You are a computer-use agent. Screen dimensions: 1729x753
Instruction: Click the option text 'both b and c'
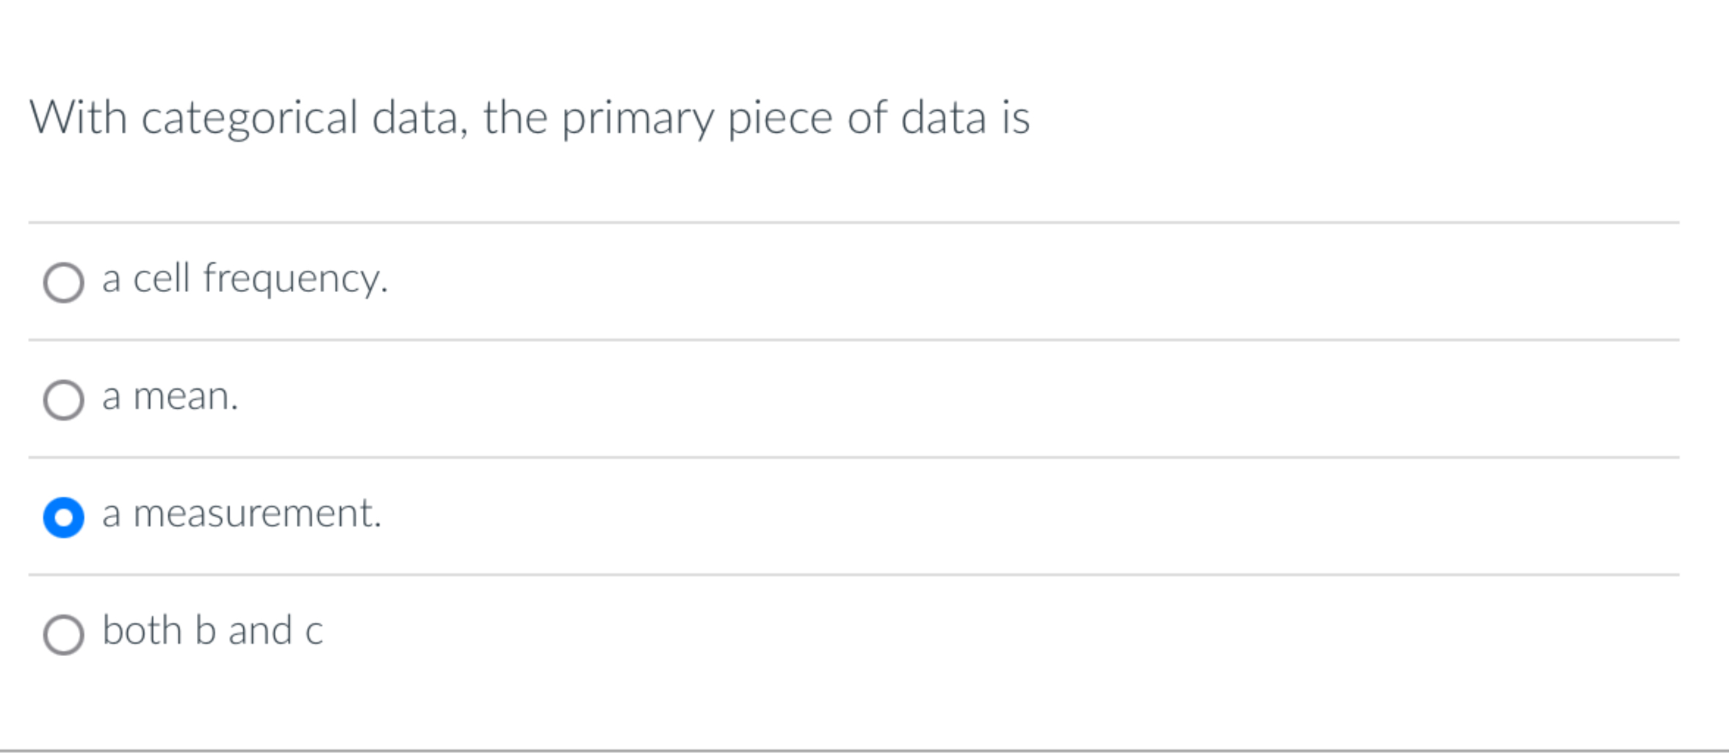[x=212, y=628]
